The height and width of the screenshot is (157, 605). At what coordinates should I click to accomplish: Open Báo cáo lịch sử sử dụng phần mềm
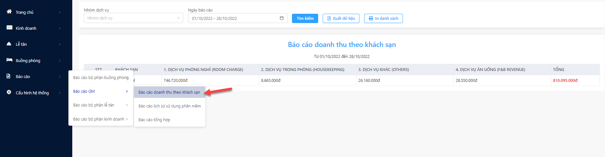169,106
